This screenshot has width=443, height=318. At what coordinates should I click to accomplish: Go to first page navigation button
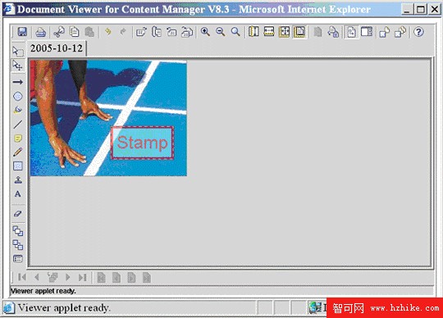[22, 277]
